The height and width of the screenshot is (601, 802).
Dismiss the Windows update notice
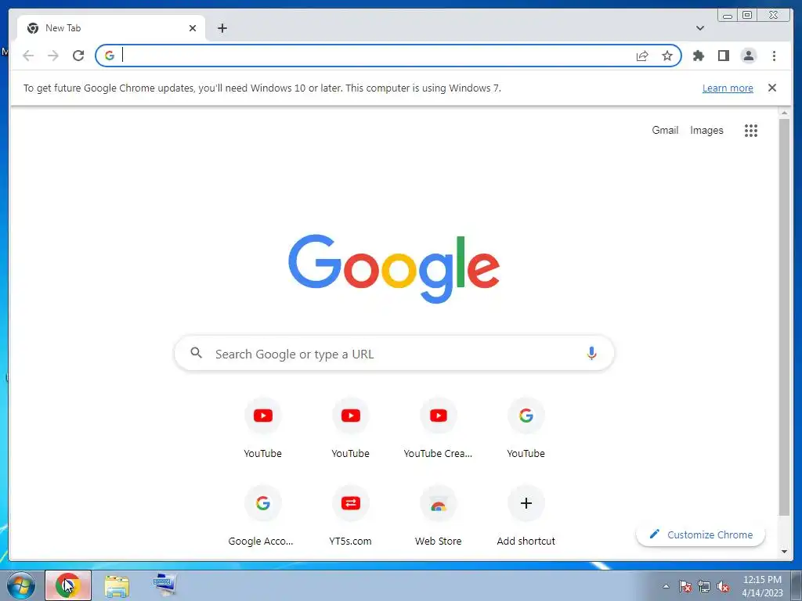(x=772, y=88)
